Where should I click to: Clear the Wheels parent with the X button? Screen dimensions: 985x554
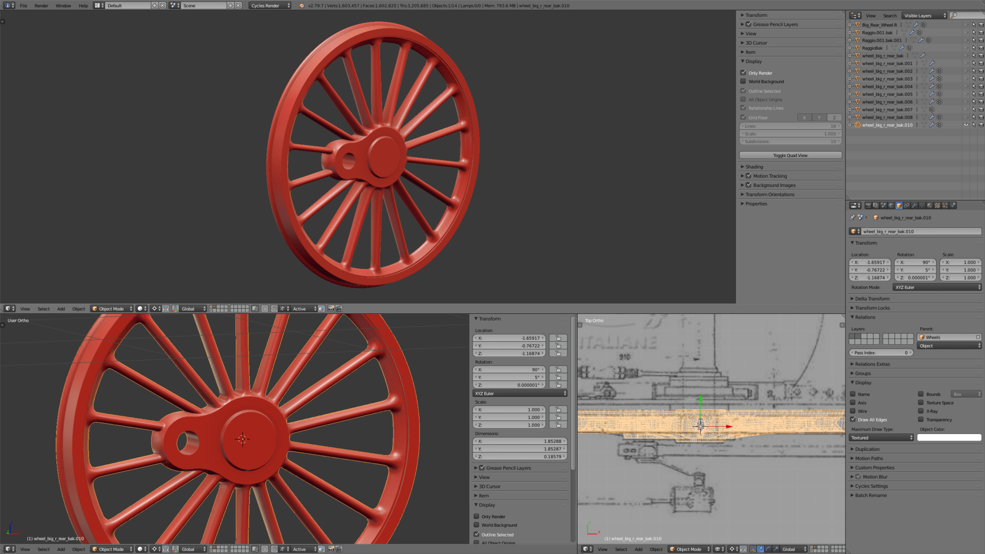[x=978, y=337]
